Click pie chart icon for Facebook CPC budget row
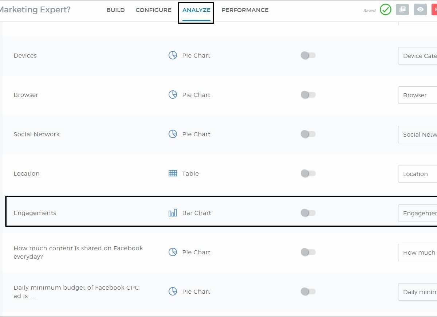437x317 pixels. click(173, 291)
